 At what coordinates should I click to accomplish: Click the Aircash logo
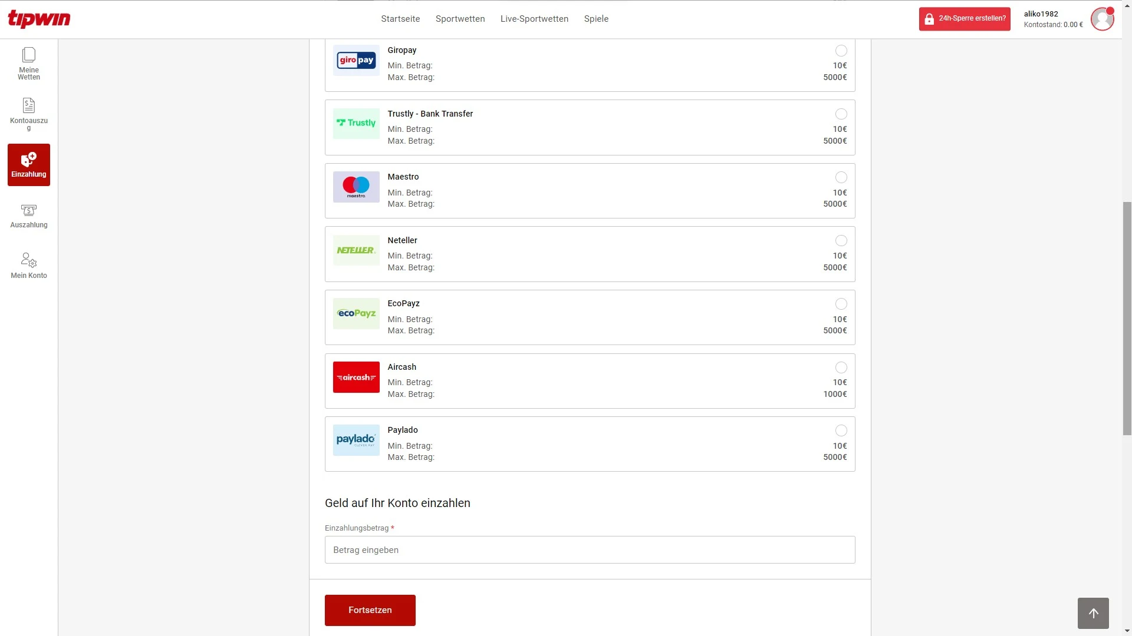tap(356, 377)
